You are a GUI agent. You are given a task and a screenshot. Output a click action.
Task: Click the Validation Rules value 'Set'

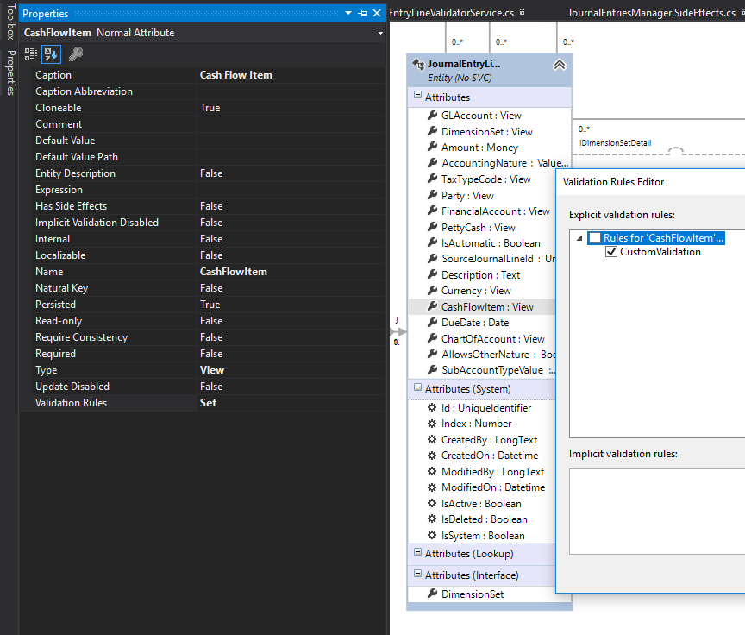coord(208,403)
